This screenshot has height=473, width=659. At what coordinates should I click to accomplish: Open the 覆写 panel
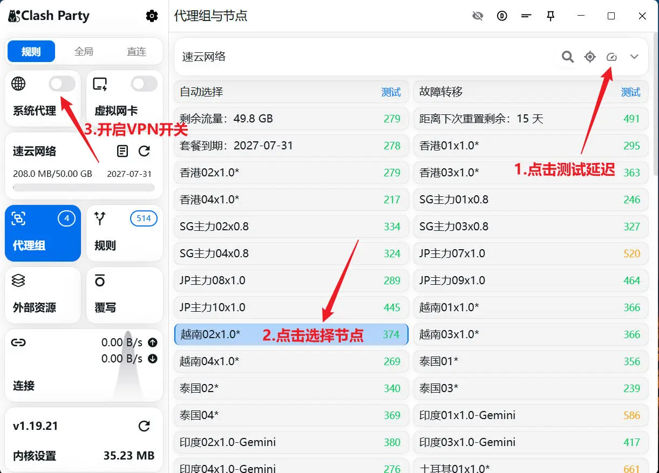pyautogui.click(x=124, y=295)
